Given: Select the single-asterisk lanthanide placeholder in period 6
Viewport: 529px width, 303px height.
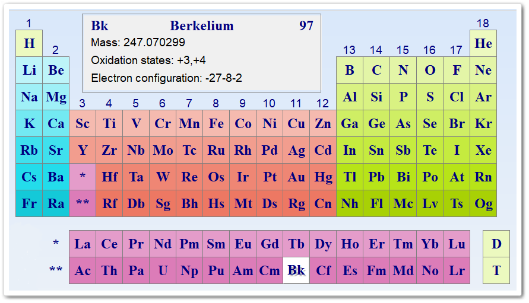Looking at the screenshot, I should click(x=83, y=177).
